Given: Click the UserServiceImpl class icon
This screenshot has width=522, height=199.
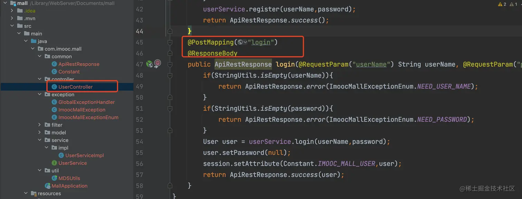Looking at the screenshot, I should [61, 155].
